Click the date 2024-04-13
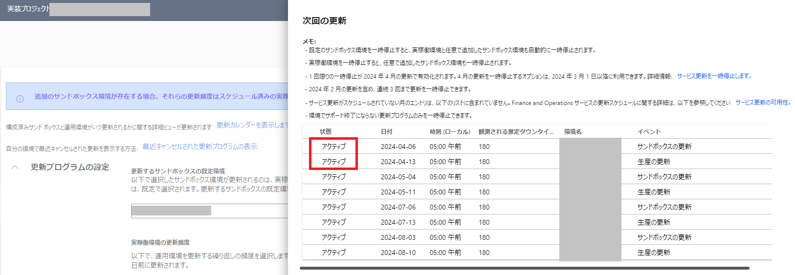 tap(398, 162)
